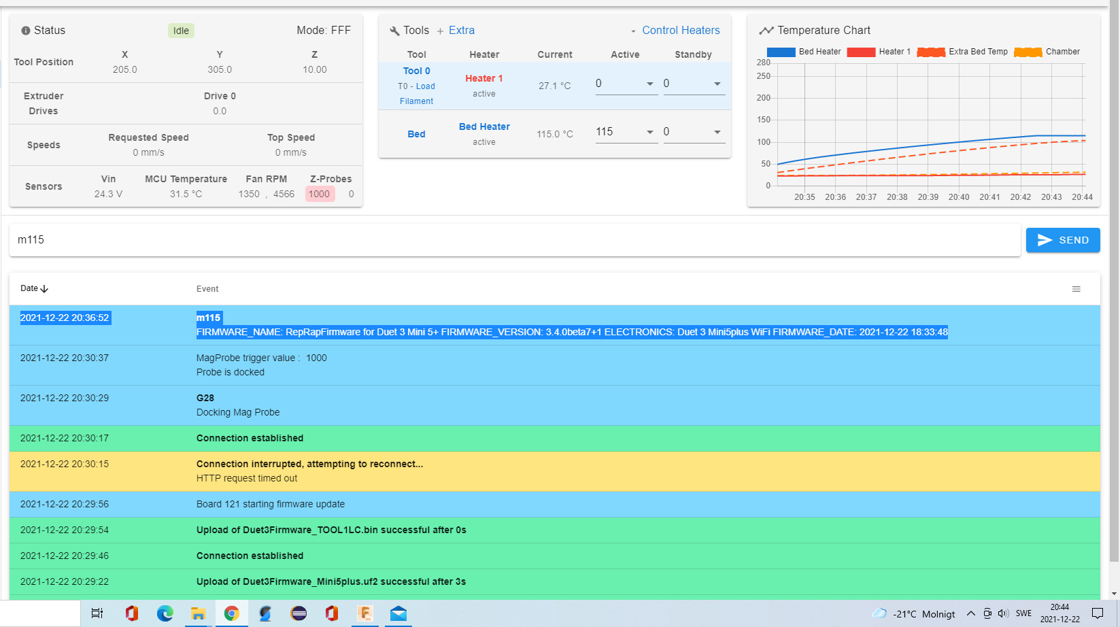Open Task View on the taskbar
This screenshot has height=627, width=1120.
(97, 613)
